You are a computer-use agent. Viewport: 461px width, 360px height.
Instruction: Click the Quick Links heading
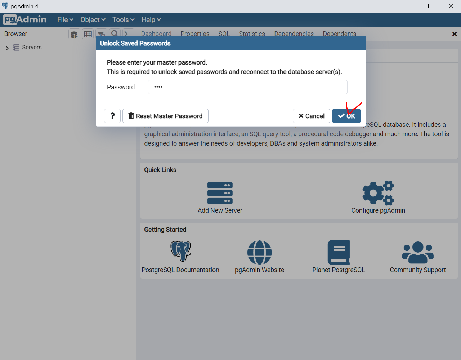coord(160,170)
